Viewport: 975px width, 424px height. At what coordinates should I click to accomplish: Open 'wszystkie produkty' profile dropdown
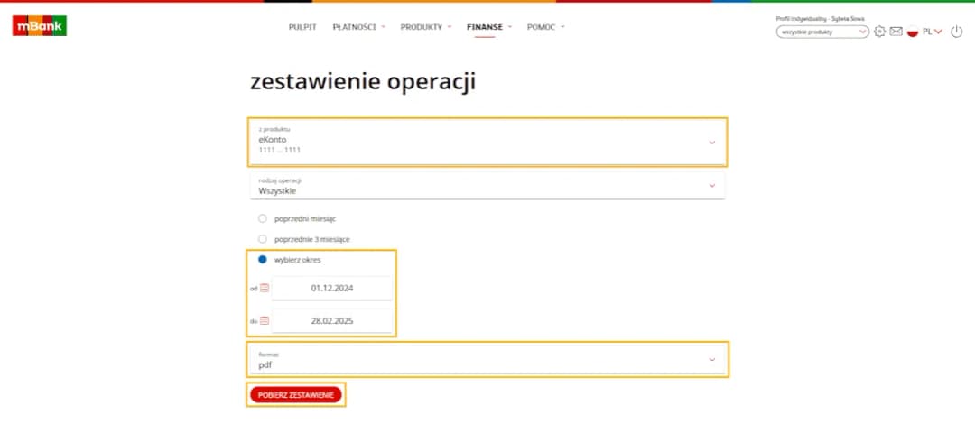coord(822,32)
